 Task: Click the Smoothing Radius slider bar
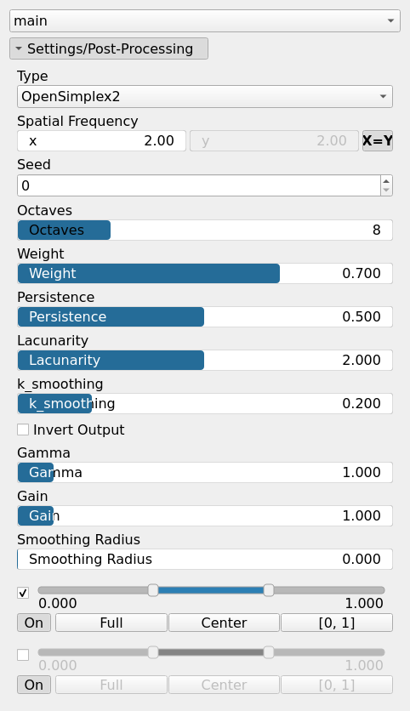pos(205,559)
